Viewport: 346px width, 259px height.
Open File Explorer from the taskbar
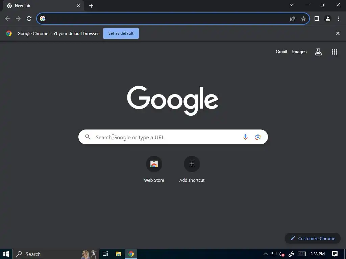(x=119, y=254)
